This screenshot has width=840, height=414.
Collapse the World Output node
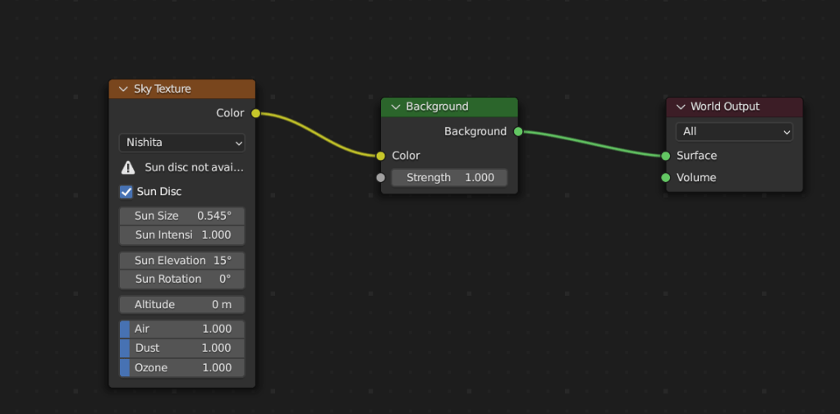coord(681,107)
